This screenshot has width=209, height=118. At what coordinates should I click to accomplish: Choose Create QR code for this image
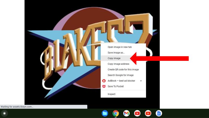pos(123,69)
